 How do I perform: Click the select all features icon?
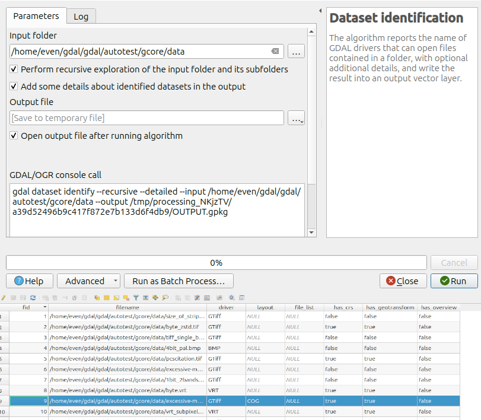[x=107, y=298]
